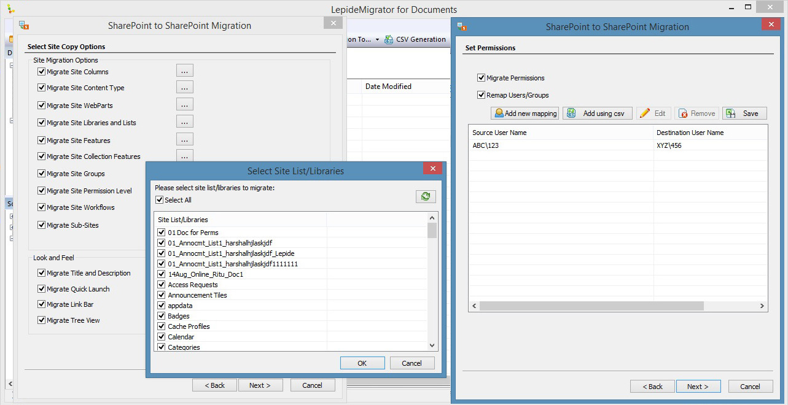
Task: Select the XYZ\456 destination user cell
Action: pos(710,145)
